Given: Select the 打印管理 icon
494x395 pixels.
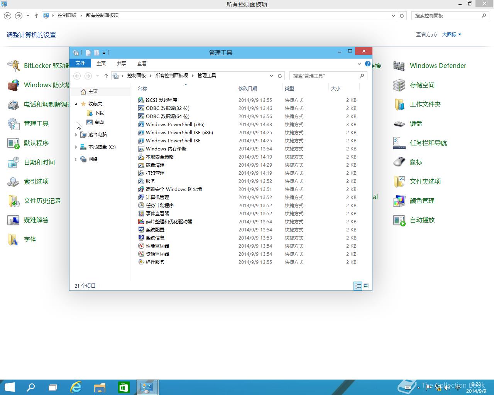Looking at the screenshot, I should 141,173.
